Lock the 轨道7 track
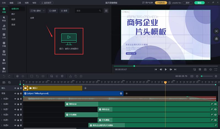220x129 pixels. click(x=18, y=110)
